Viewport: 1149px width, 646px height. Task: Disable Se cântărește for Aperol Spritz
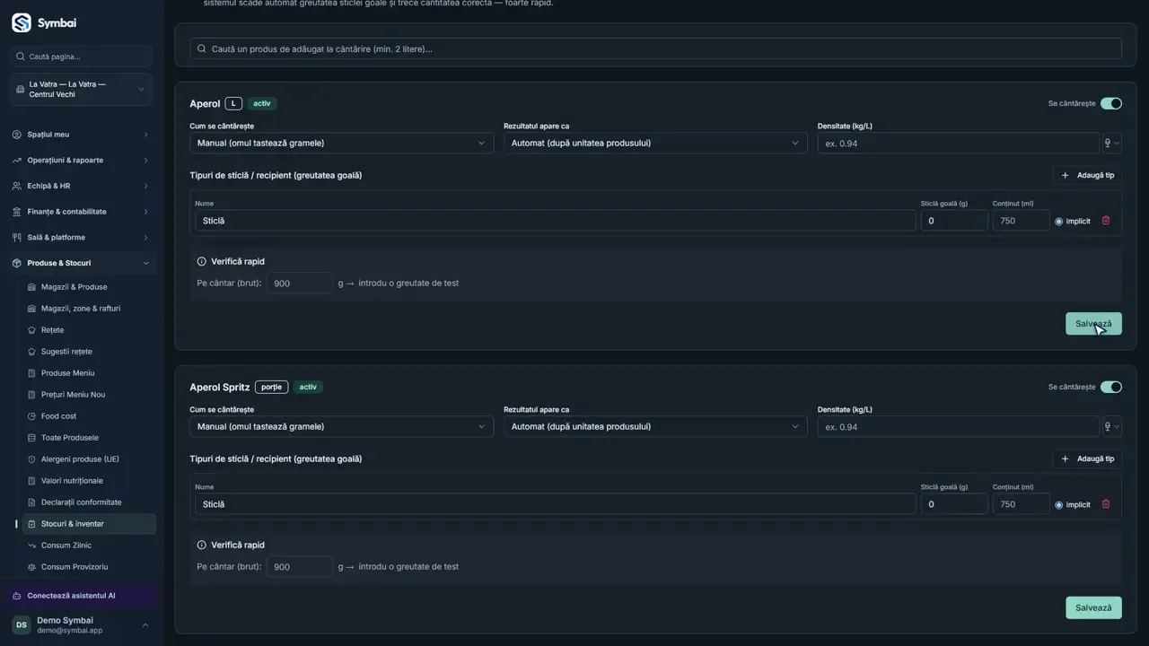coord(1111,387)
